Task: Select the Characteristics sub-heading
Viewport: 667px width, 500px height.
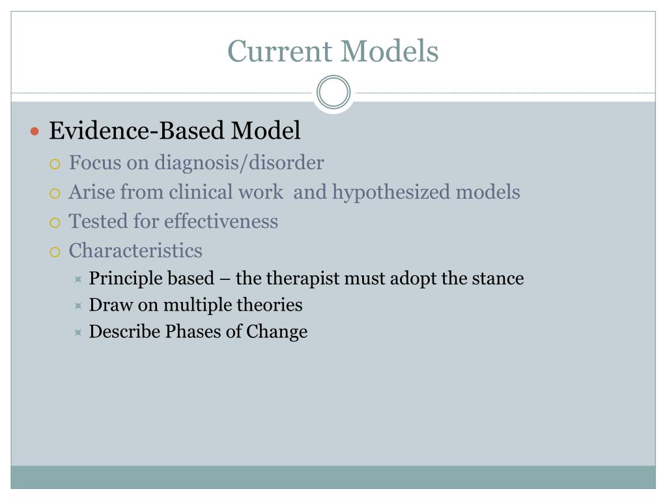Action: [x=135, y=251]
